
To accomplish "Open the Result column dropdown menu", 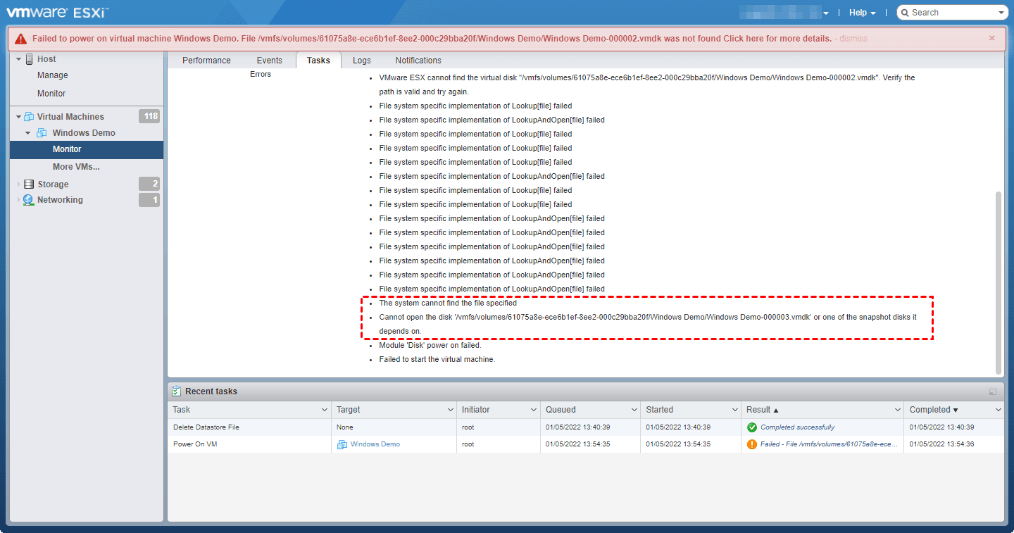I will (898, 410).
